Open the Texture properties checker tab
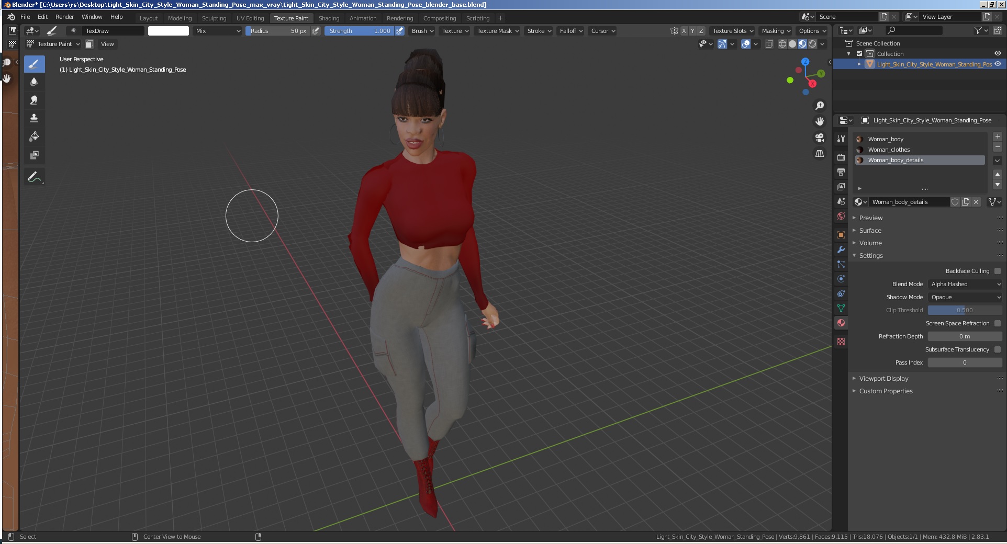This screenshot has width=1007, height=544. (x=841, y=342)
